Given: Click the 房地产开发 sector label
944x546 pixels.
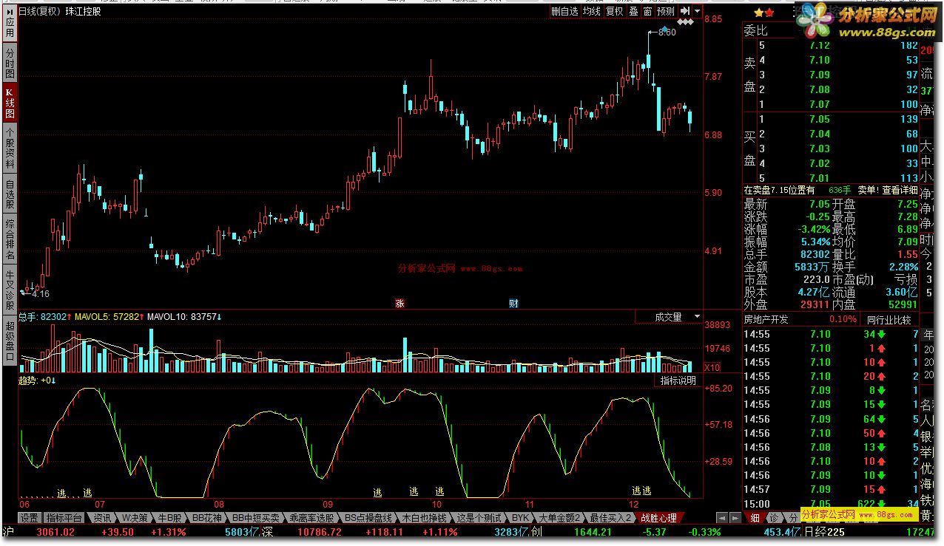Looking at the screenshot, I should click(766, 320).
